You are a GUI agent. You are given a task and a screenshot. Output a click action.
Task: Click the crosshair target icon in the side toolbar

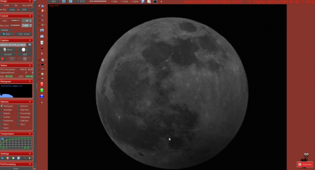(42, 25)
